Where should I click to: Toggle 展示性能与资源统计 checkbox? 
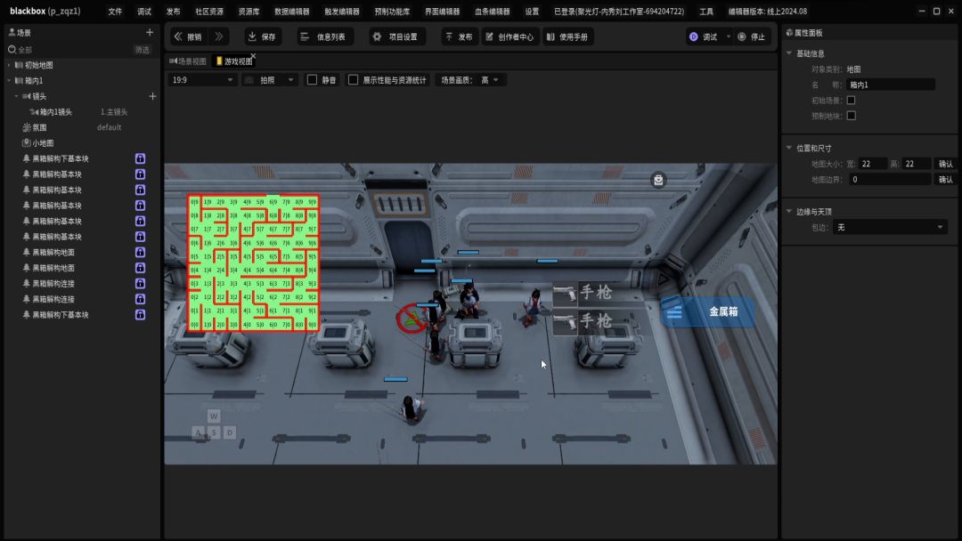354,80
